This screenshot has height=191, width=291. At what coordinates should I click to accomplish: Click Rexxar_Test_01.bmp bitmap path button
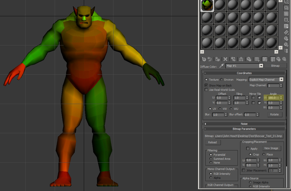(249, 136)
